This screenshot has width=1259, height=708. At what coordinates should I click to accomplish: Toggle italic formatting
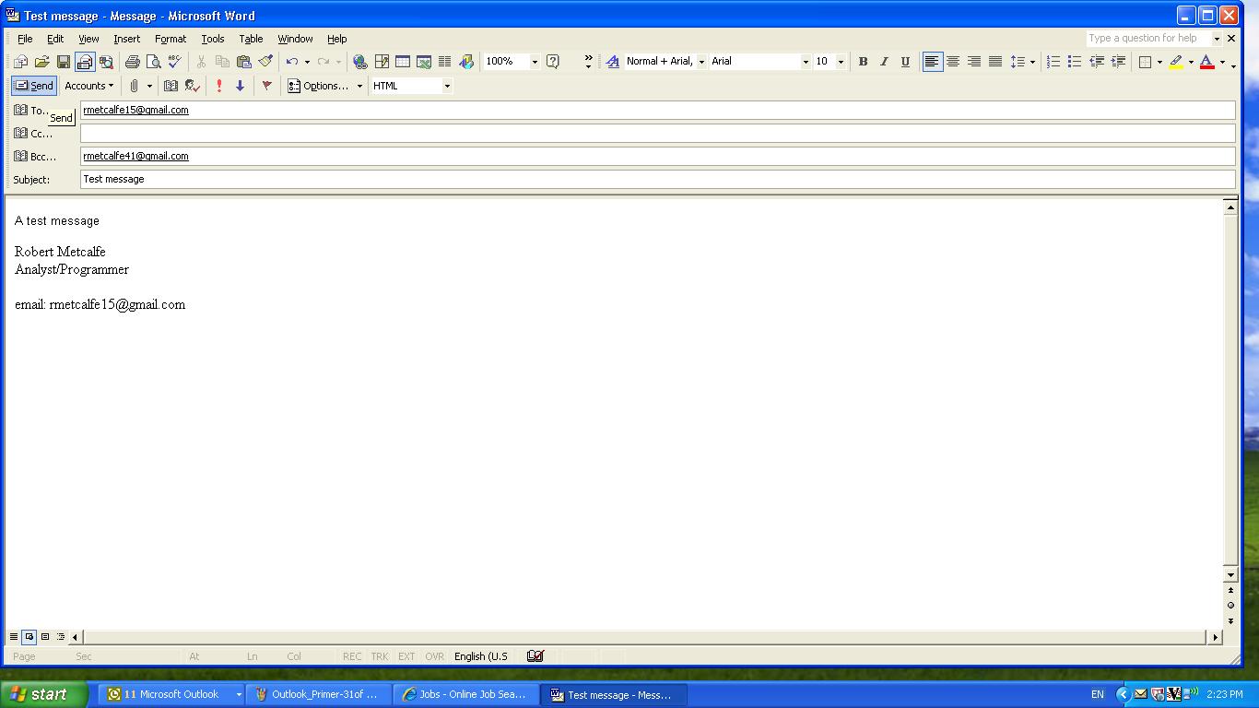coord(884,62)
